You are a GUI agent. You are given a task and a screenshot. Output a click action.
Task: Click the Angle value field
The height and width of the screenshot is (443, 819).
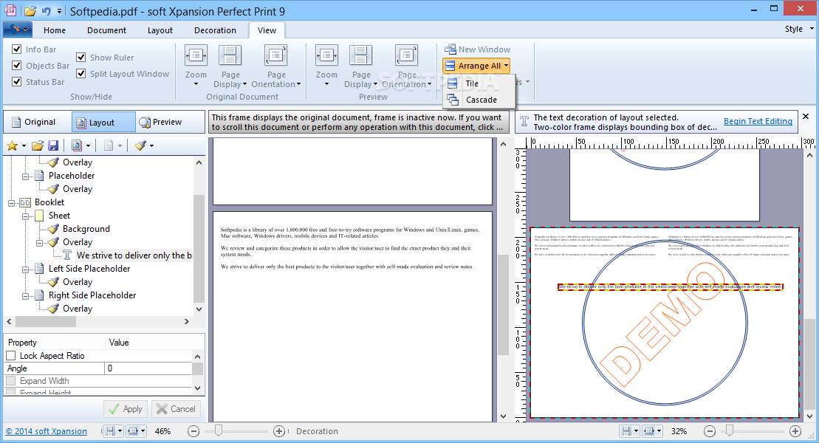pos(148,368)
